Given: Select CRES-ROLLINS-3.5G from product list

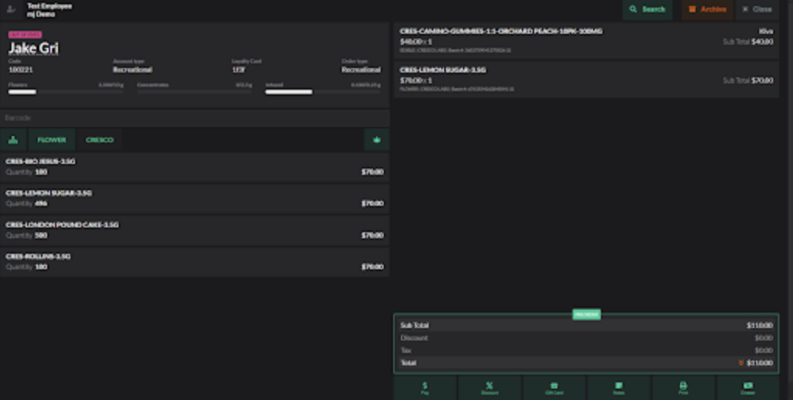Looking at the screenshot, I should coord(194,262).
